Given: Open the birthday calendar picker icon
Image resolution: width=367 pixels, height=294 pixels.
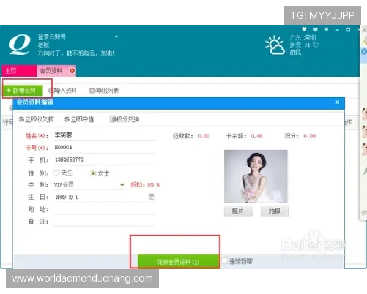Looking at the screenshot, I should tap(152, 197).
